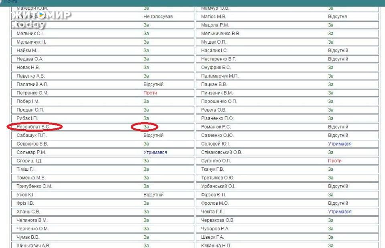The height and width of the screenshot is (248, 385).
Task: Click Не голосував status in left column
Action: coord(158,17)
